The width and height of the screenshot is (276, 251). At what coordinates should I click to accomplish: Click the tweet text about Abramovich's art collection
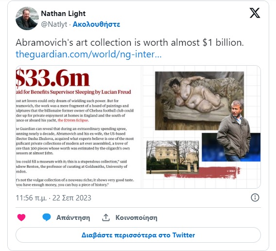(x=130, y=43)
